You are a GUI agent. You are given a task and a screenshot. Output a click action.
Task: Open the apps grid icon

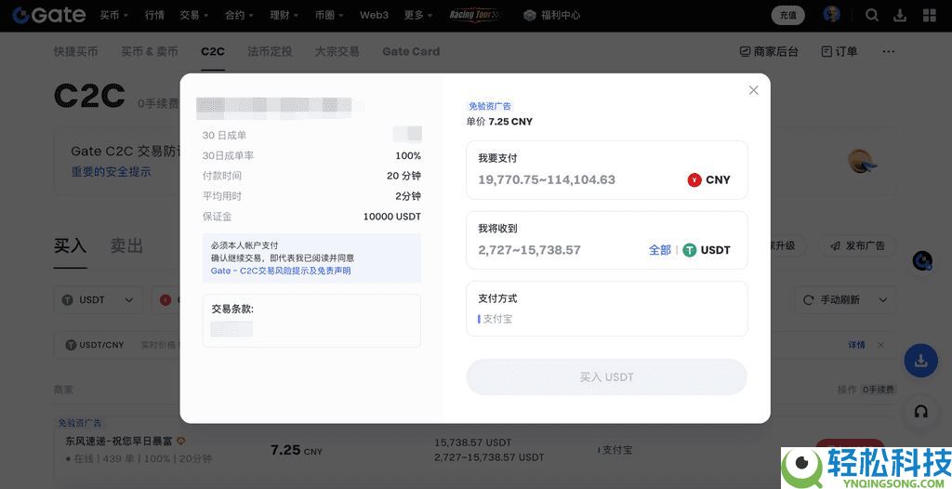[929, 15]
